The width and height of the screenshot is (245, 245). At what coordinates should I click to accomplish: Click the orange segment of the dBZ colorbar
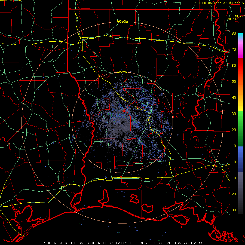pos(240,89)
